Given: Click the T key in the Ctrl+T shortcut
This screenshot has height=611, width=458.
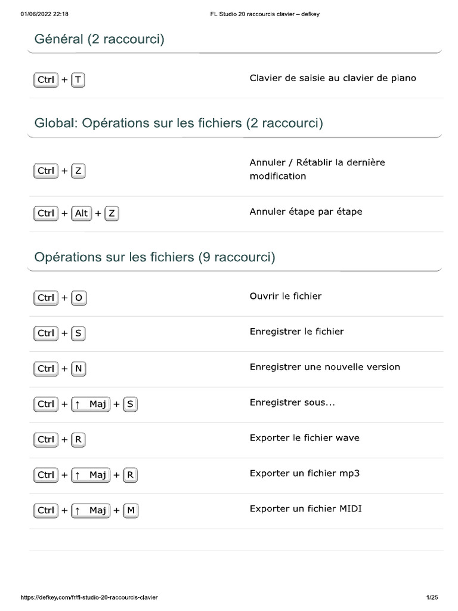Looking at the screenshot, I should pos(78,81).
